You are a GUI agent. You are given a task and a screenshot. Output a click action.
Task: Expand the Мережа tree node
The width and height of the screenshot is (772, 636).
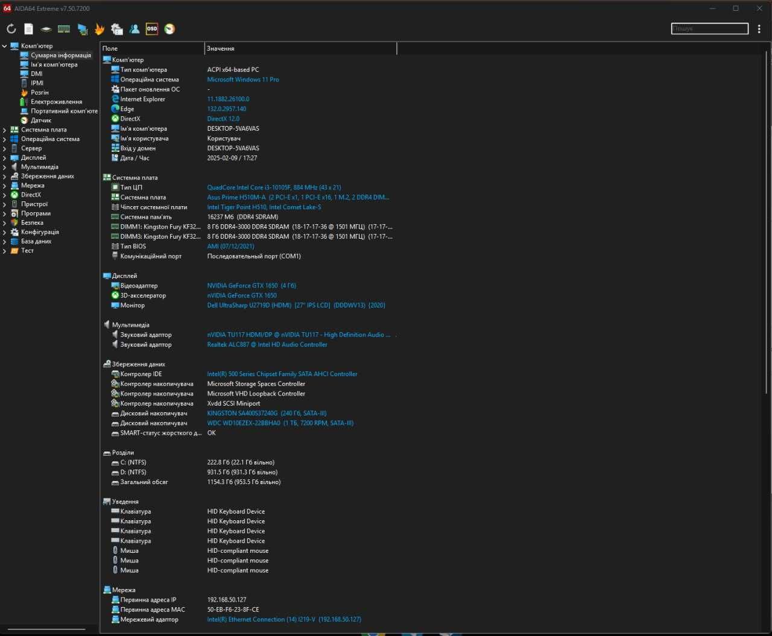click(4, 186)
